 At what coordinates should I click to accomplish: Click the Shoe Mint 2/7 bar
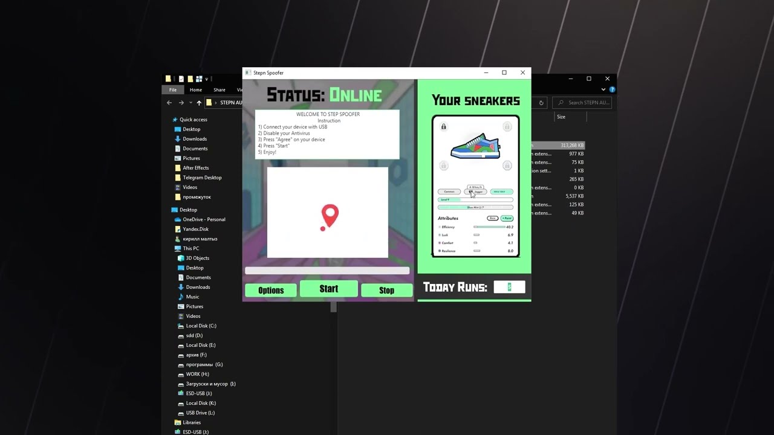(475, 207)
